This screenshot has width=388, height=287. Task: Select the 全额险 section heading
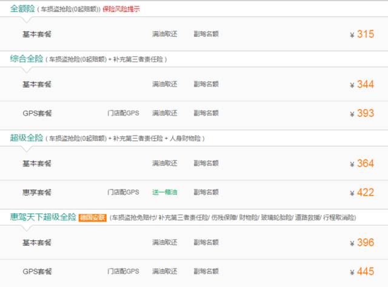(x=22, y=9)
